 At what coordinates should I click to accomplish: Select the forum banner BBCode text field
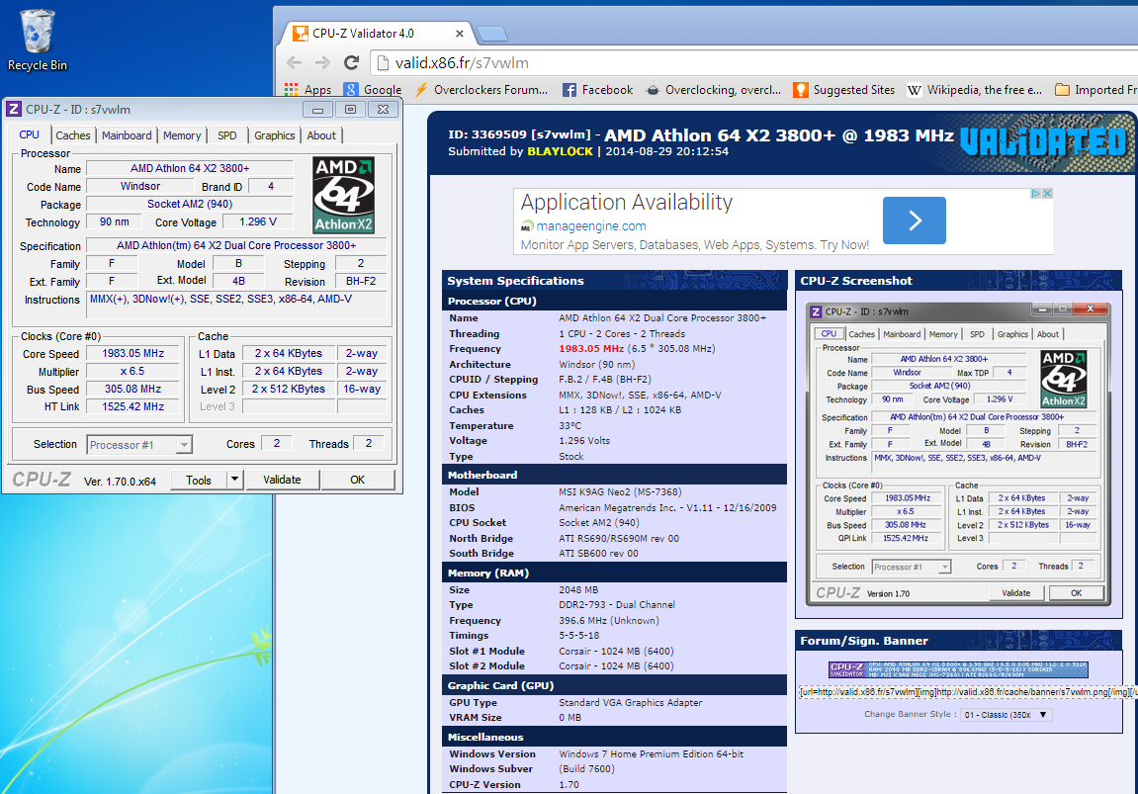click(967, 692)
